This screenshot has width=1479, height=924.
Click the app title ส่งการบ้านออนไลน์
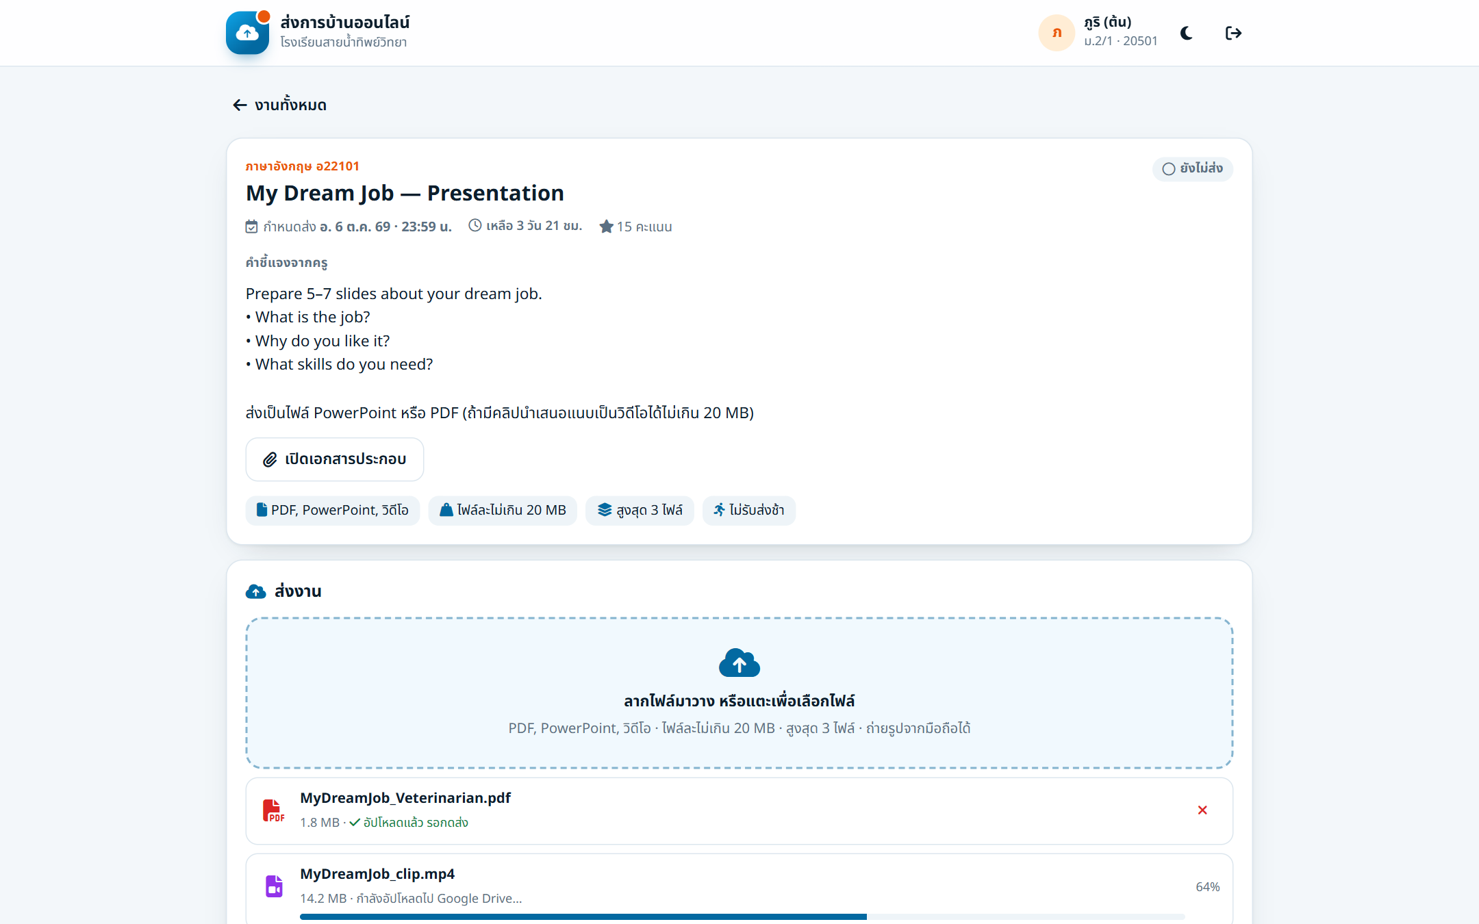(345, 23)
